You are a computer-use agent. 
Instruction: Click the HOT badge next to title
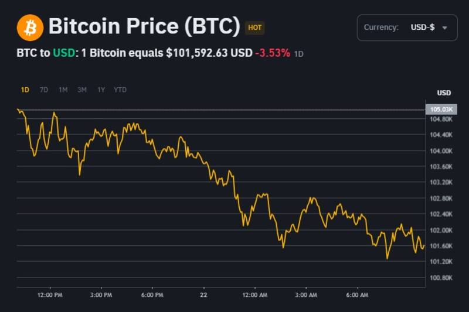(254, 28)
